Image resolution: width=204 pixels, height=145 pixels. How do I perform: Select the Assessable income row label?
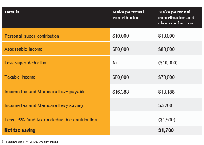(23, 49)
